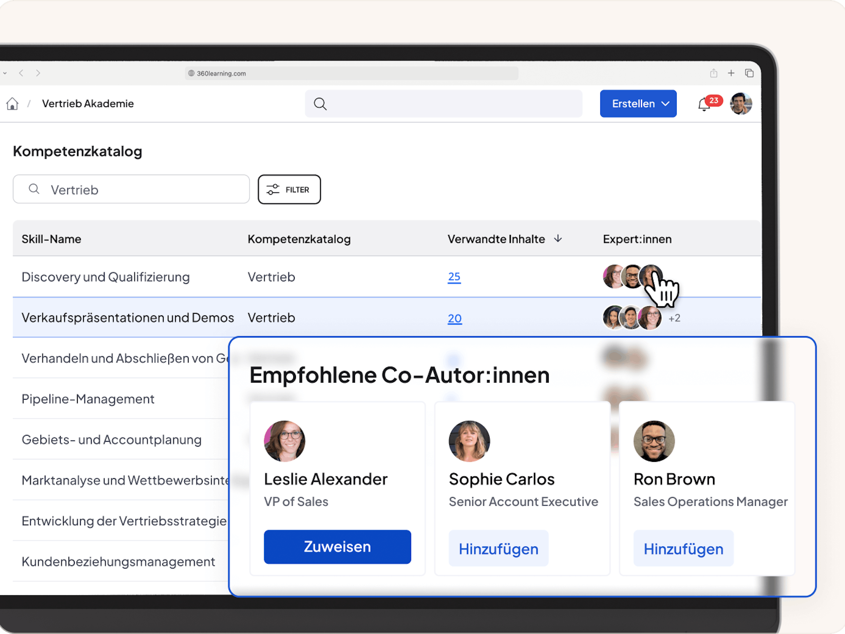
Task: Click the browser share icon
Action: [714, 73]
